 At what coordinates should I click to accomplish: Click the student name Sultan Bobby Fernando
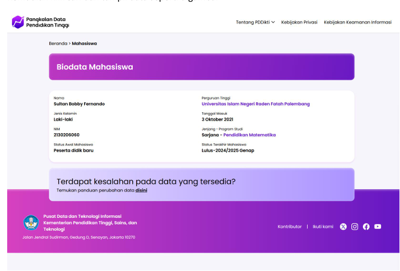pos(79,104)
